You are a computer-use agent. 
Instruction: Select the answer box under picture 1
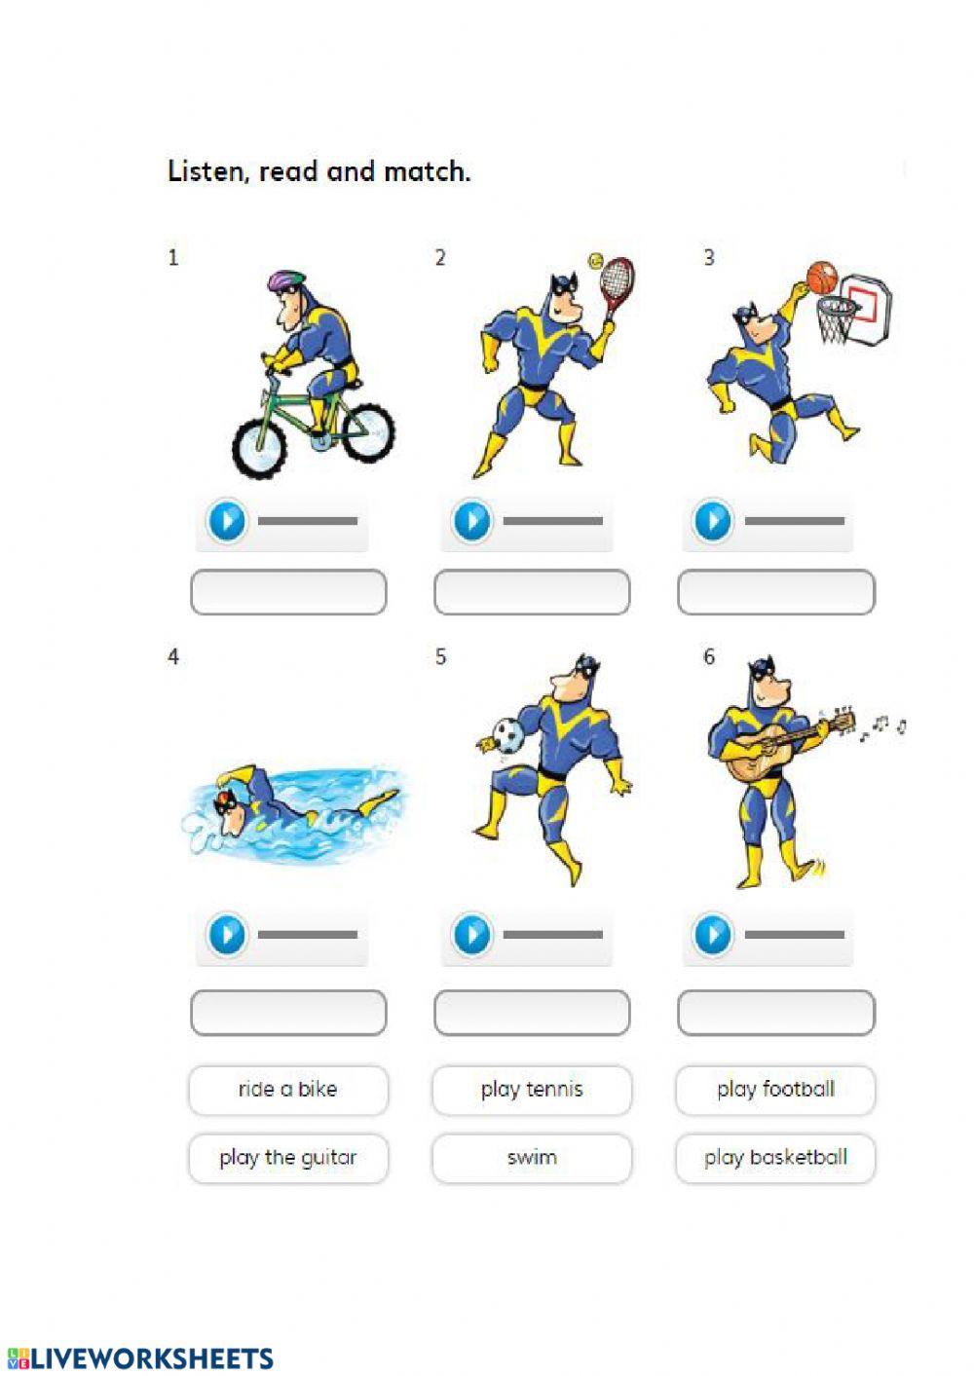(288, 592)
